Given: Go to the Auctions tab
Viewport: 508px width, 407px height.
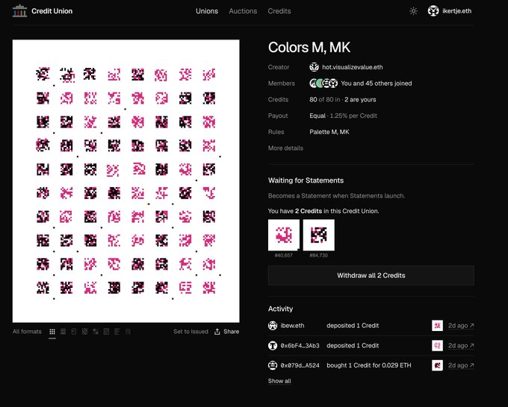Looking at the screenshot, I should click(x=243, y=11).
